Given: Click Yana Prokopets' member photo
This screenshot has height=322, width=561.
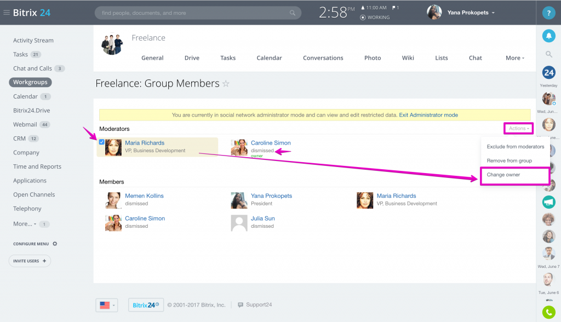Looking at the screenshot, I should click(239, 200).
